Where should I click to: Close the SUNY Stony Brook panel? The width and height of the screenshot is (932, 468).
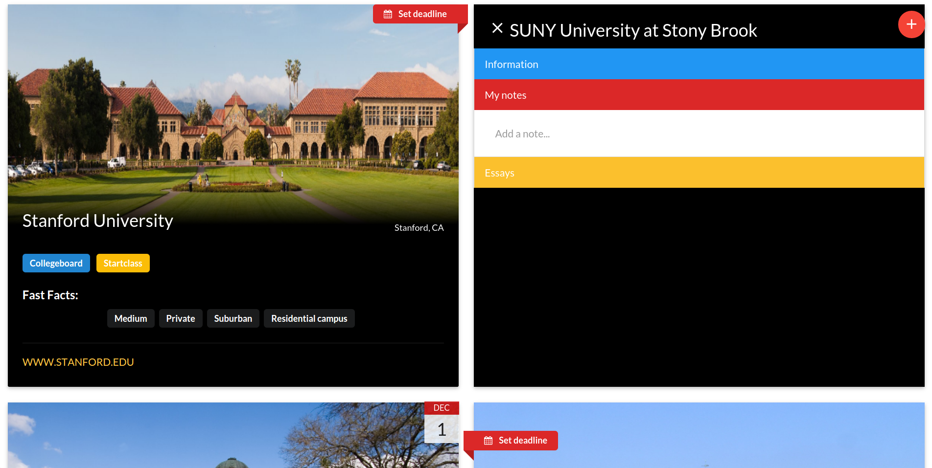tap(497, 28)
